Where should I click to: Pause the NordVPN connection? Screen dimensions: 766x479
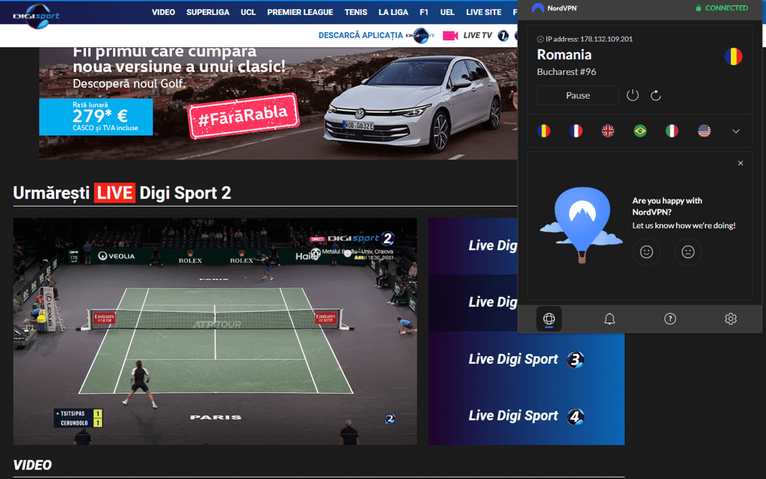coord(578,95)
